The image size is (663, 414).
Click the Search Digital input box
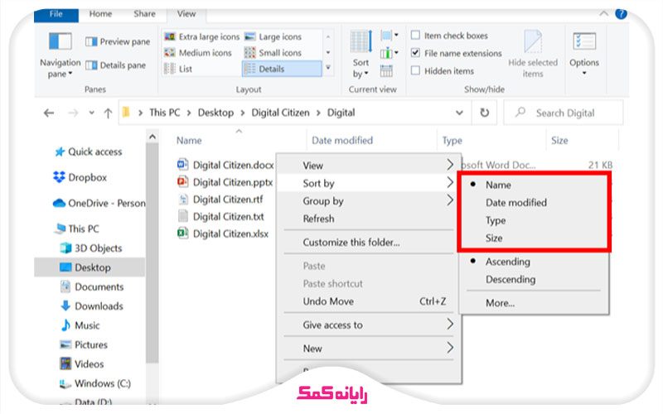tap(572, 113)
